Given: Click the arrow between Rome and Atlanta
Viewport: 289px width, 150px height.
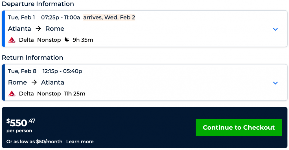Looking at the screenshot, I should pos(34,82).
